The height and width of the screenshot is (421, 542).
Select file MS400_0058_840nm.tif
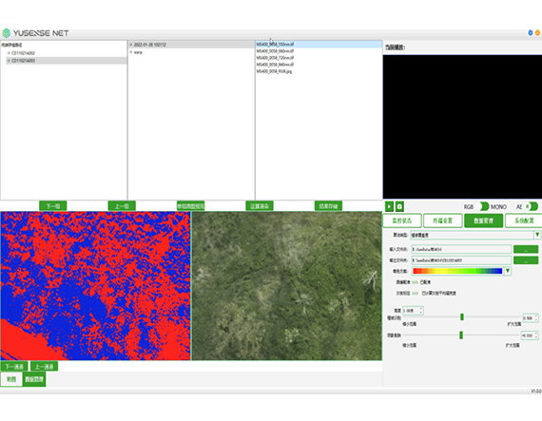click(x=275, y=65)
